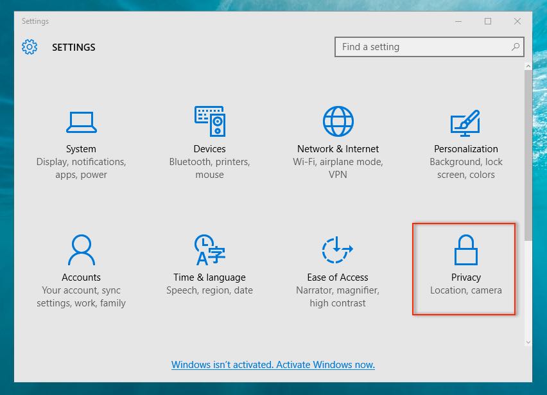Click the Settings gear icon
Screen dimensions: 547x395
pyautogui.click(x=29, y=47)
